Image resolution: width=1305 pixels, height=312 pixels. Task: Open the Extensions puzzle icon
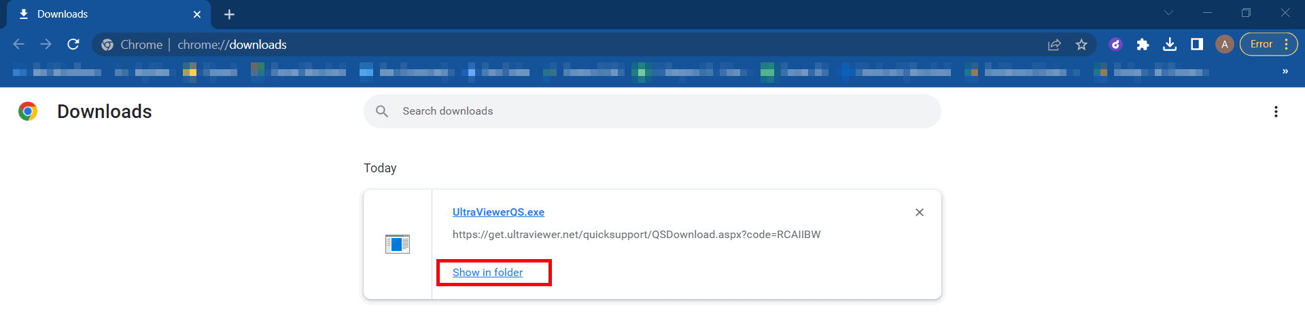[1143, 45]
